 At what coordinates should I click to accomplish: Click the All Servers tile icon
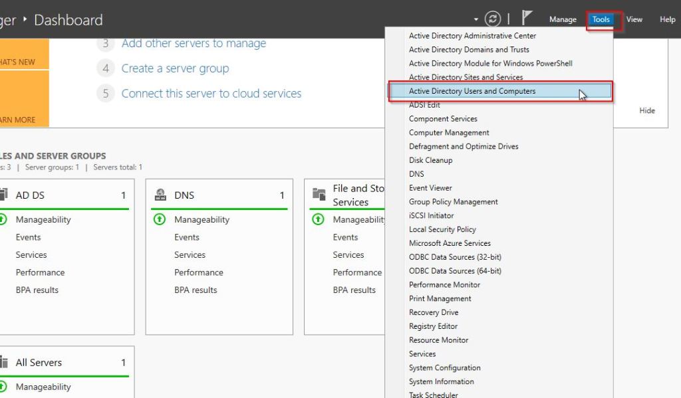point(4,361)
